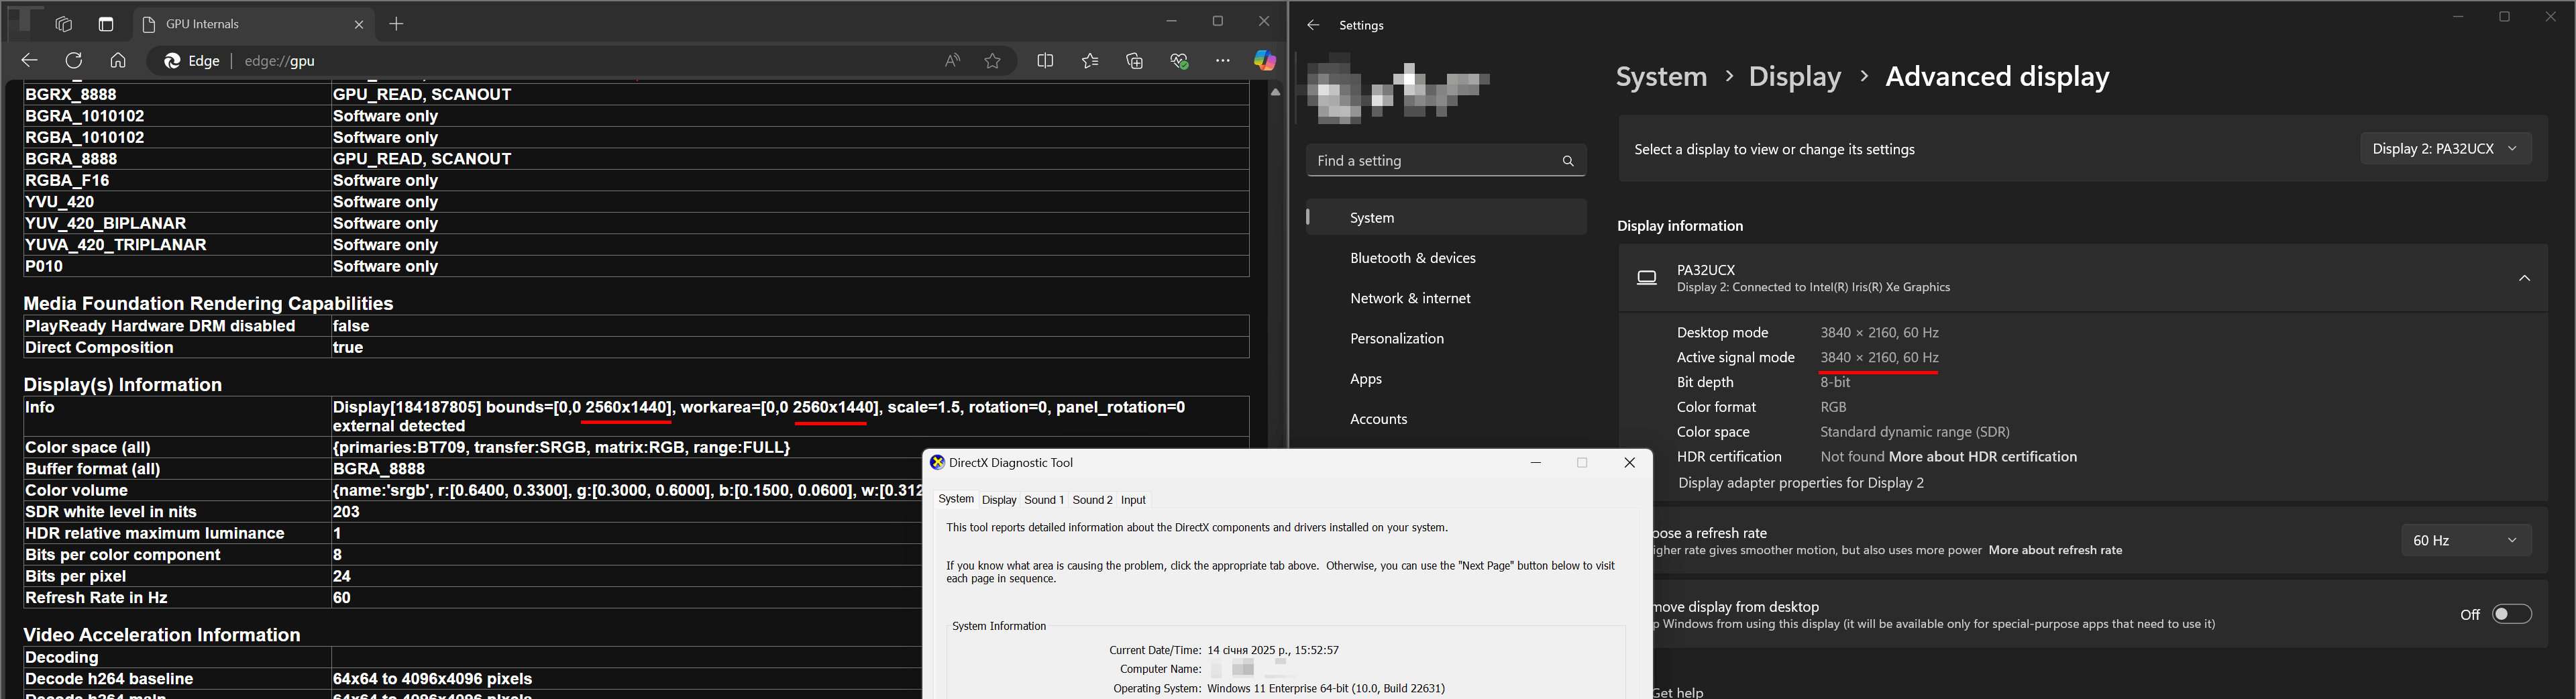Open System in Settings sidebar
This screenshot has height=699, width=2576.
[x=1446, y=217]
